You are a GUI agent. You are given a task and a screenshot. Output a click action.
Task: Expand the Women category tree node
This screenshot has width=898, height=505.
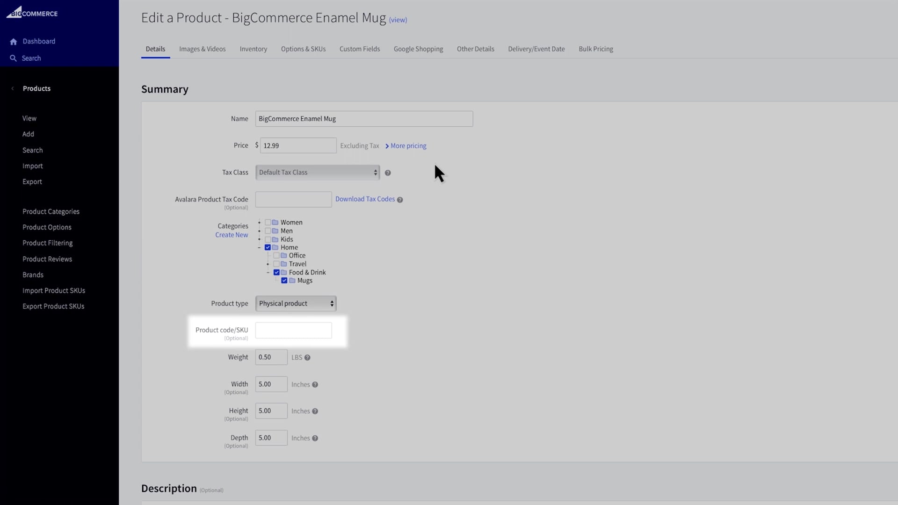(259, 223)
